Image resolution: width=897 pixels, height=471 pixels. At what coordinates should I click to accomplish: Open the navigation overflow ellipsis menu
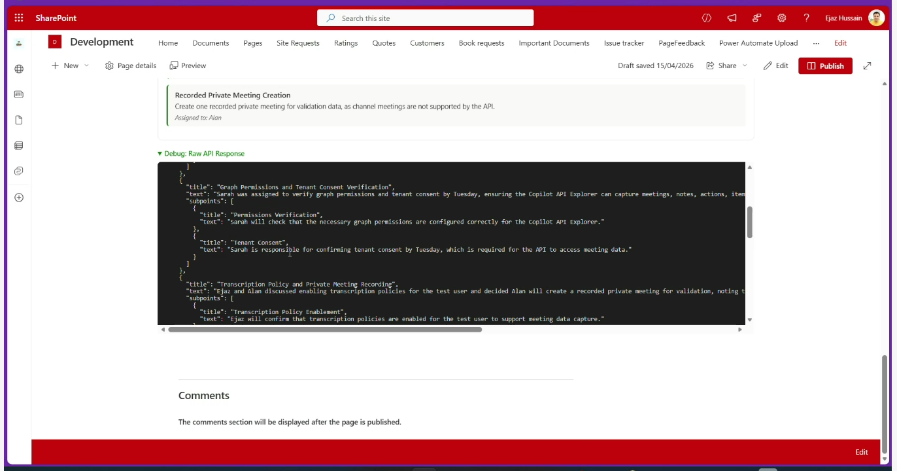pyautogui.click(x=816, y=43)
